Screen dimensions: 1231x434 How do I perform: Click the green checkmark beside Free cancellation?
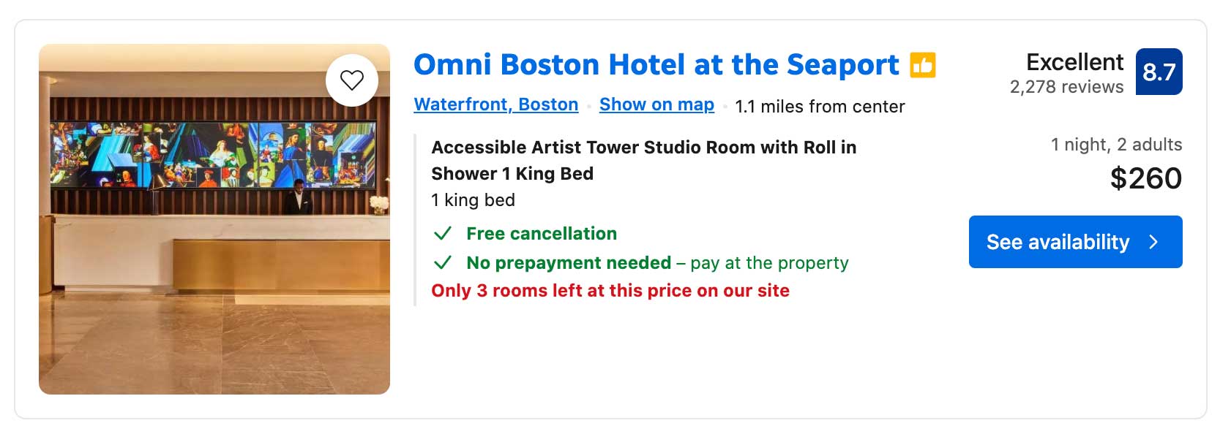click(x=442, y=234)
